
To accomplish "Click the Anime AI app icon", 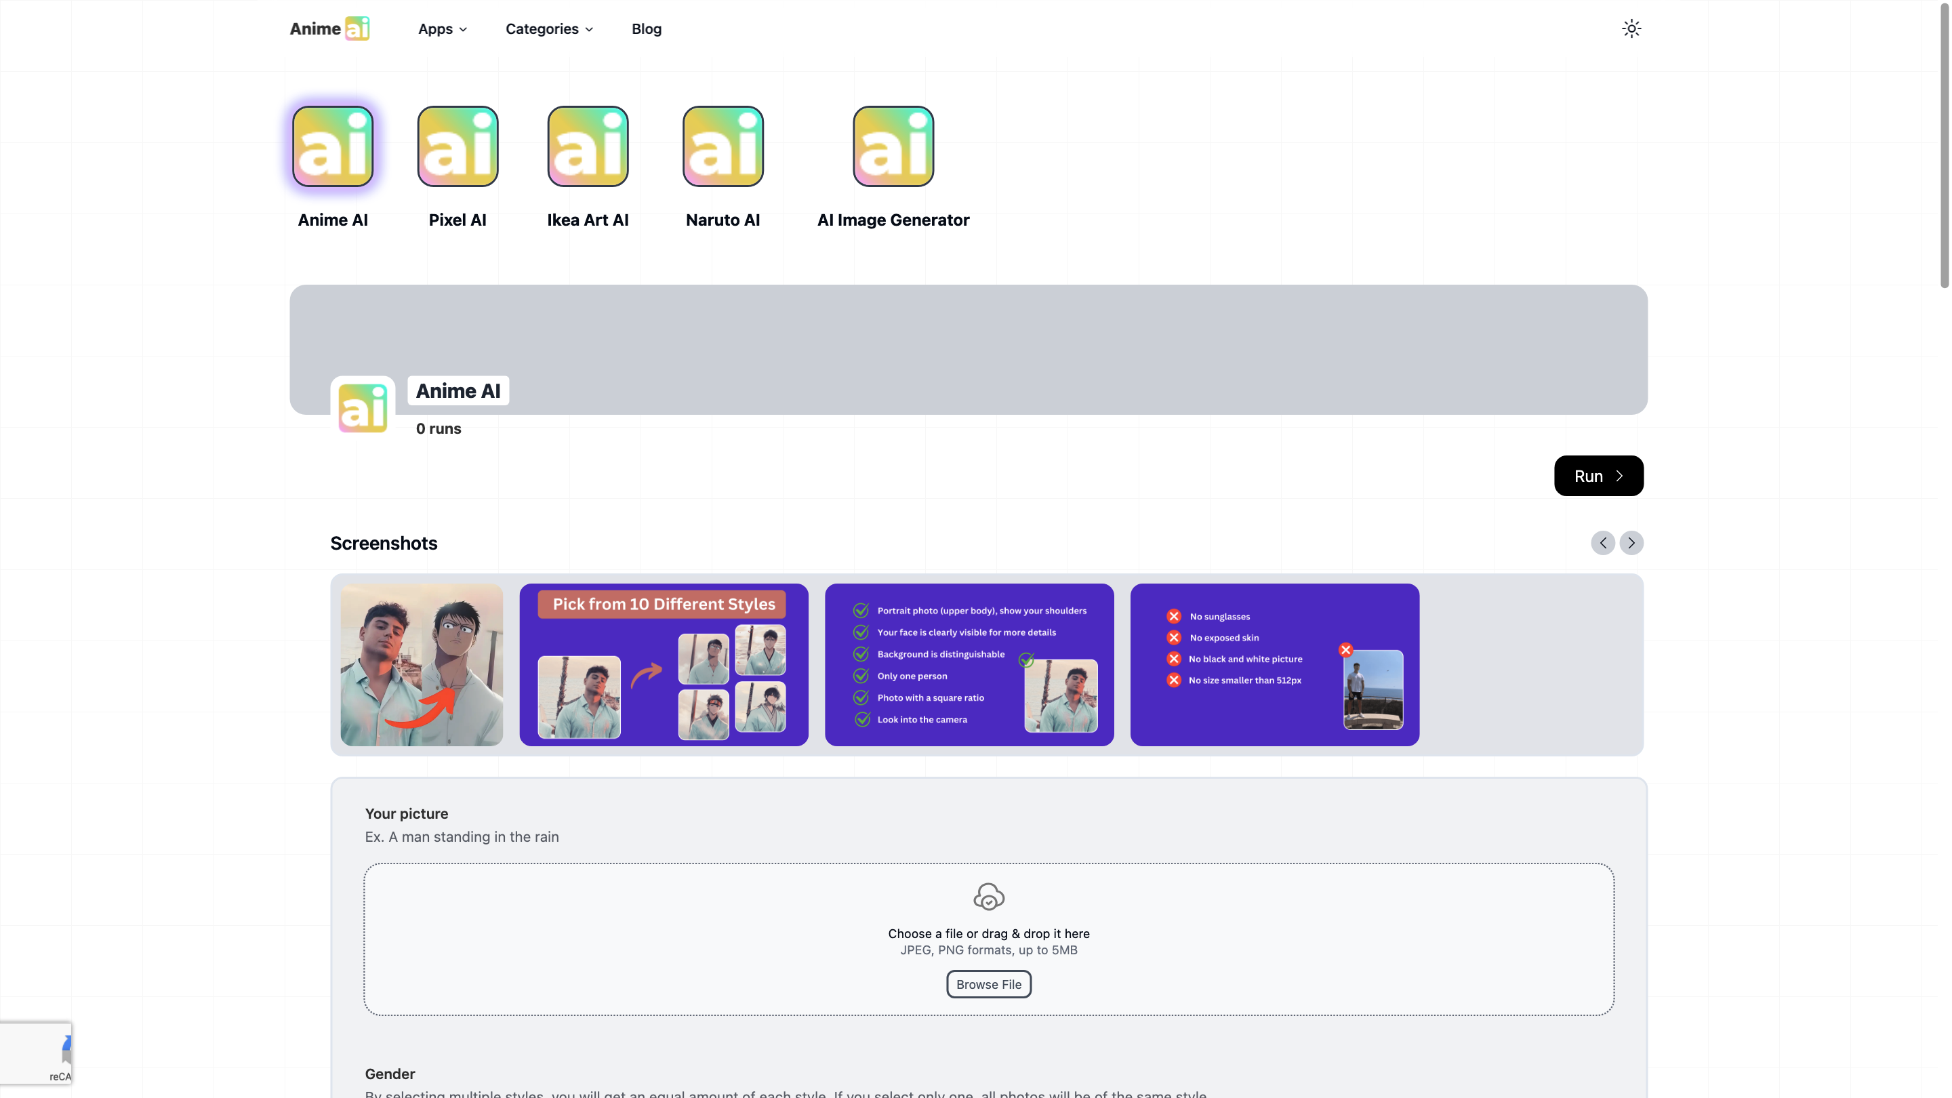I will click(x=333, y=146).
